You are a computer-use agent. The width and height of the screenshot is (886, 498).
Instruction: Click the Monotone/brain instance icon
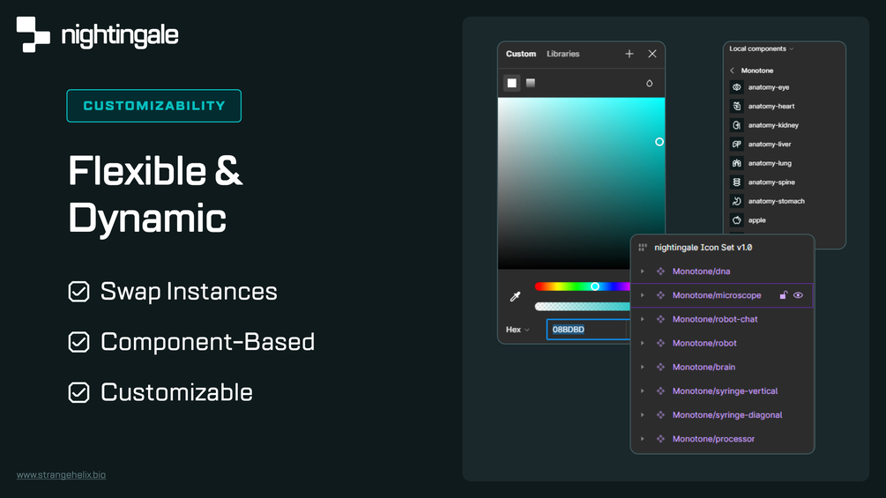pos(660,367)
